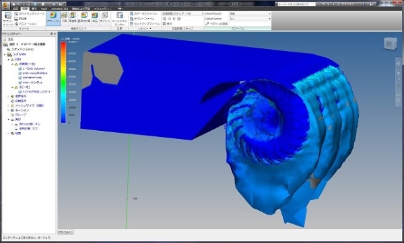Click the Summary Image icon
Screen dimensions: 404x243
pyautogui.click(x=7, y=19)
